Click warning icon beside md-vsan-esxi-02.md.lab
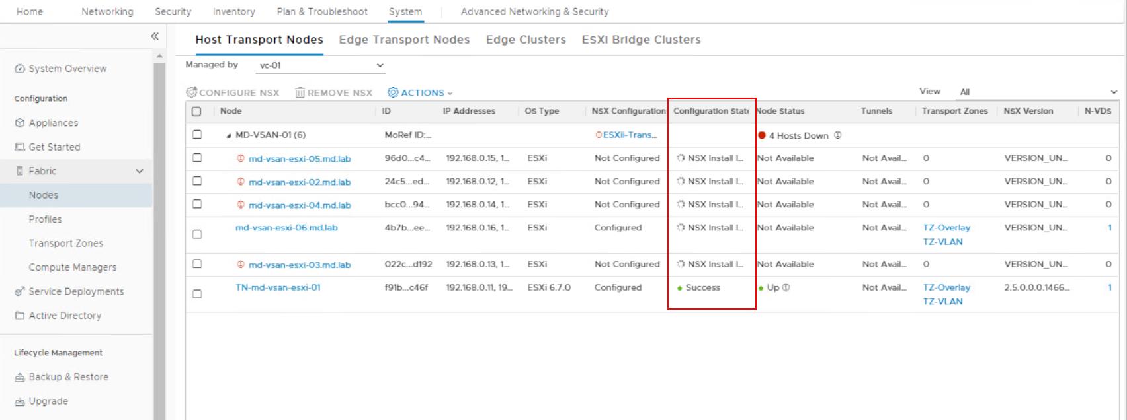Image resolution: width=1127 pixels, height=420 pixels. point(241,182)
